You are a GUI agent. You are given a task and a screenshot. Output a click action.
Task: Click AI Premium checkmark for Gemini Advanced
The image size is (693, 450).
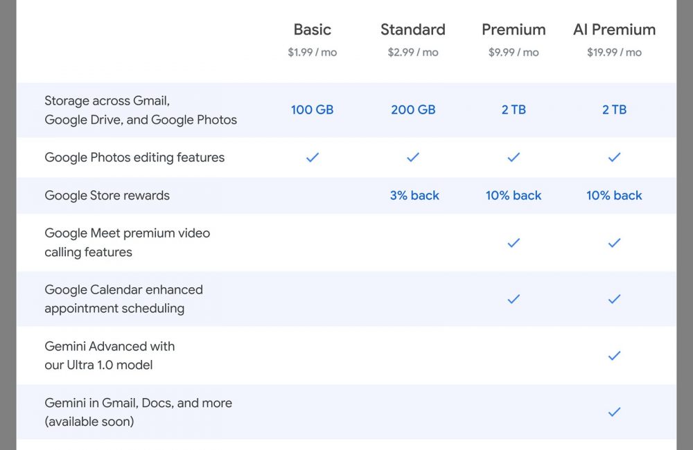coord(614,356)
